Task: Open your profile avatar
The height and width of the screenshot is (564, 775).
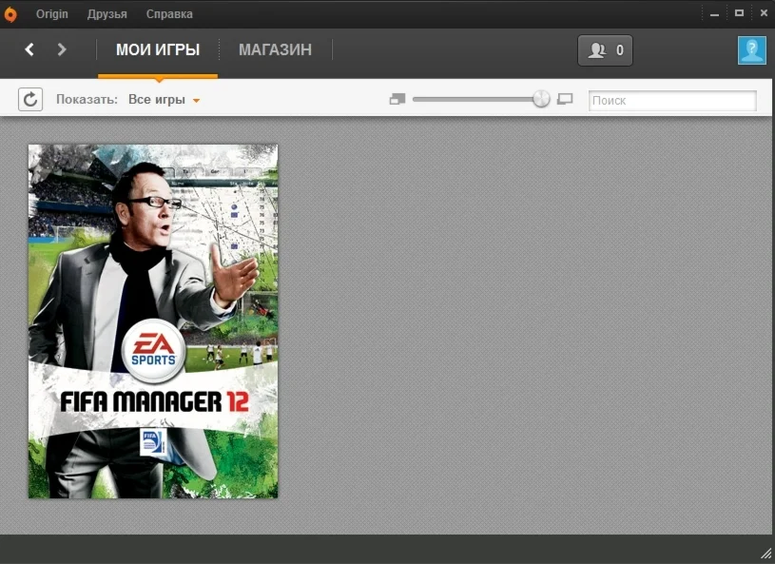Action: [751, 49]
